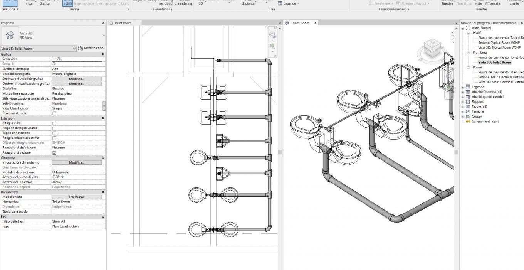This screenshot has height=270, width=524.
Task: Open the 2D navigation wheel in plan view
Action: [x=272, y=35]
